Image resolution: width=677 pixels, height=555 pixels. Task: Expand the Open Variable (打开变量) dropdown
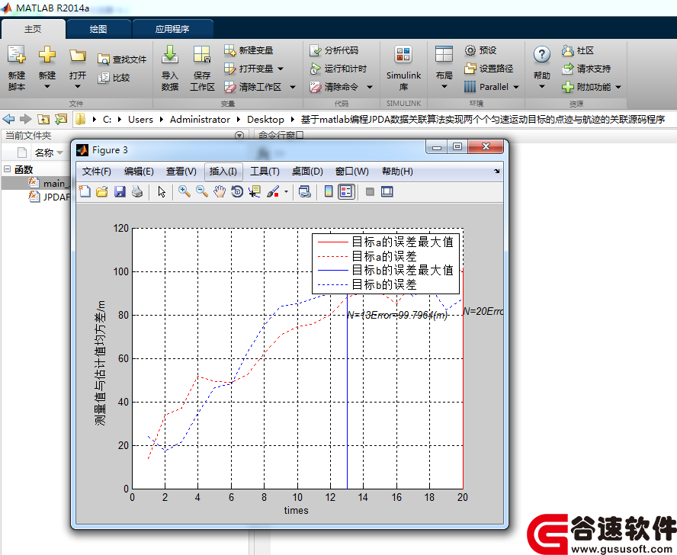[x=281, y=69]
